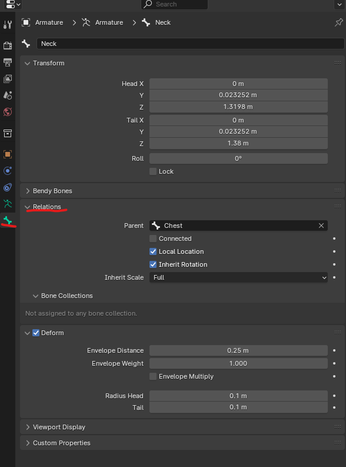Enable the Connected checkbox
The width and height of the screenshot is (346, 467).
click(153, 239)
